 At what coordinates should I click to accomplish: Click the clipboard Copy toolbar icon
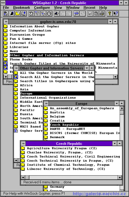[96, 13]
